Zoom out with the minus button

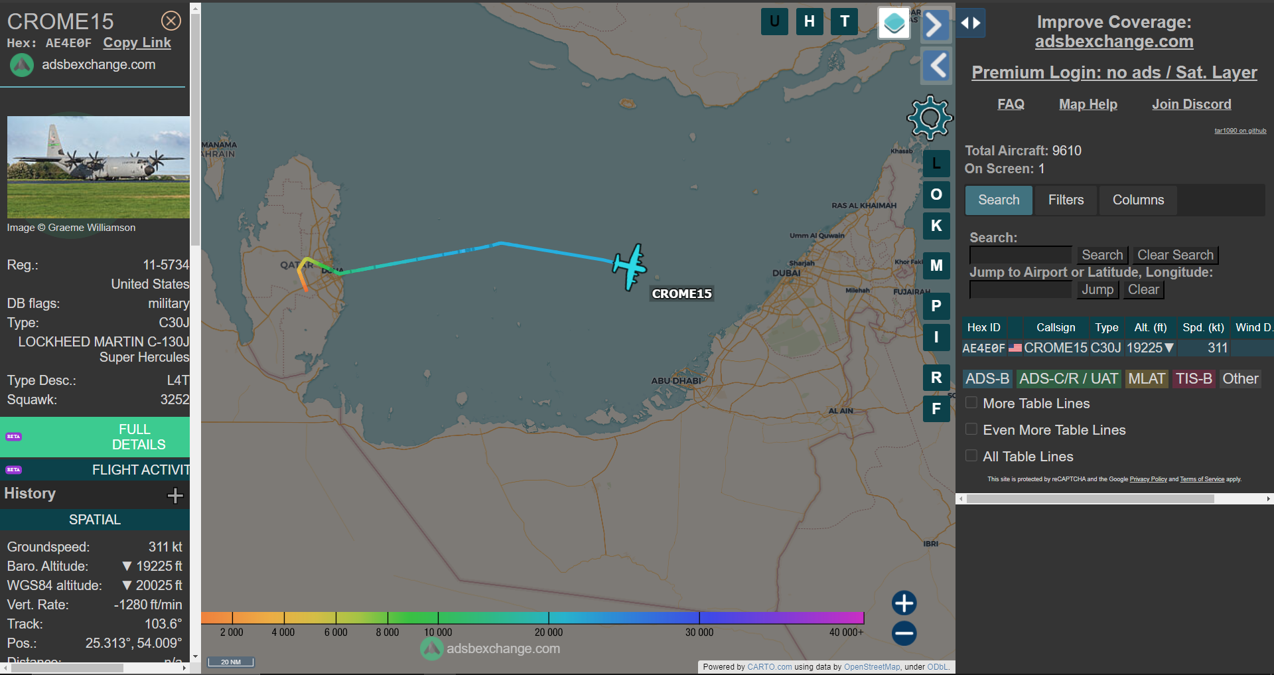[x=904, y=633]
